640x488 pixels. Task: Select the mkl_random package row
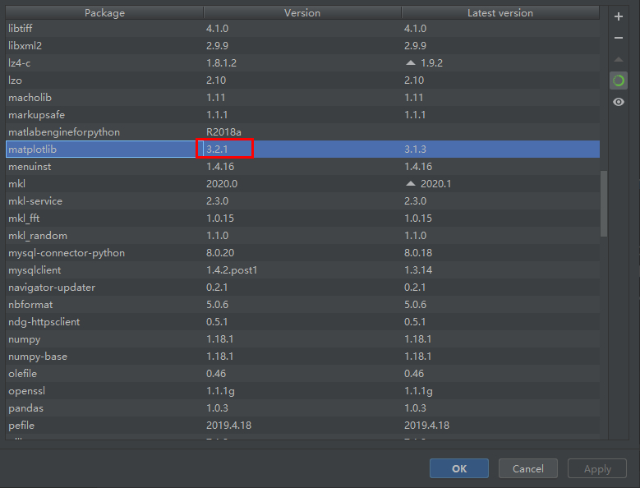pyautogui.click(x=302, y=236)
